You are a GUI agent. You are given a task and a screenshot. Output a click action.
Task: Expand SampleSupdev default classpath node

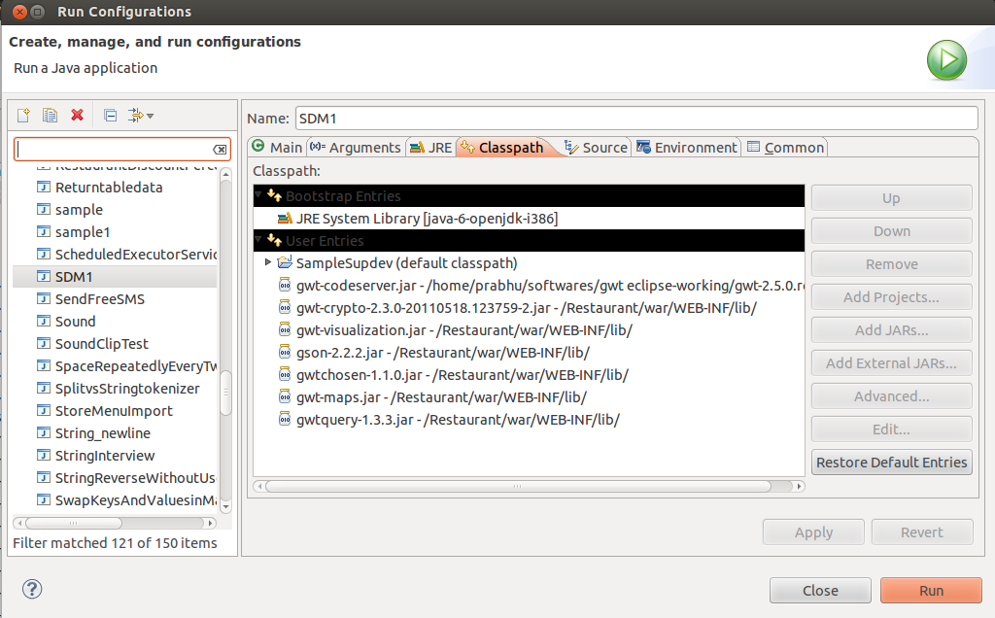click(268, 262)
